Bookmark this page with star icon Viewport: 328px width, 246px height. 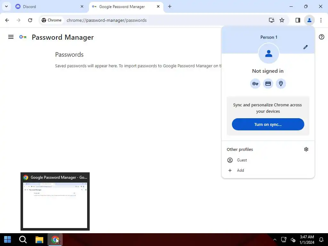coord(282,20)
